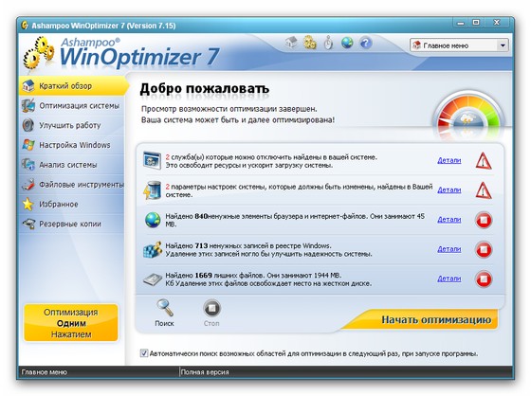Click warning triangle in the system settings row
The width and height of the screenshot is (531, 396).
(x=484, y=190)
